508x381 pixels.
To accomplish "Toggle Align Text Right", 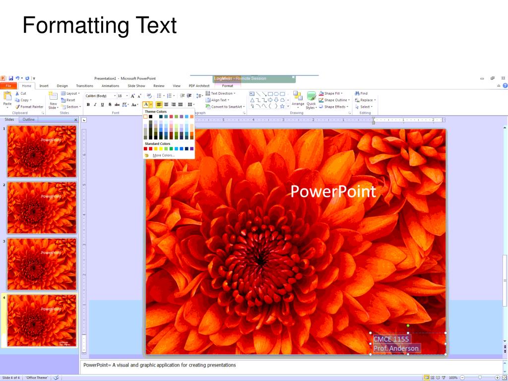I will [x=173, y=104].
